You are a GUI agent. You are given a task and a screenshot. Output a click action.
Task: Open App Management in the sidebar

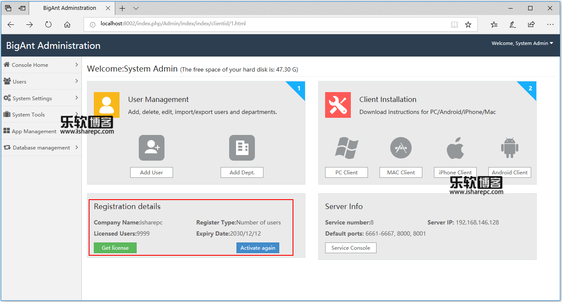41,131
